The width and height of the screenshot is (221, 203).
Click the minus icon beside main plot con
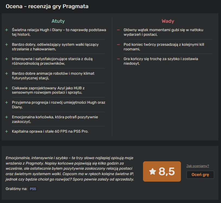[118, 30]
